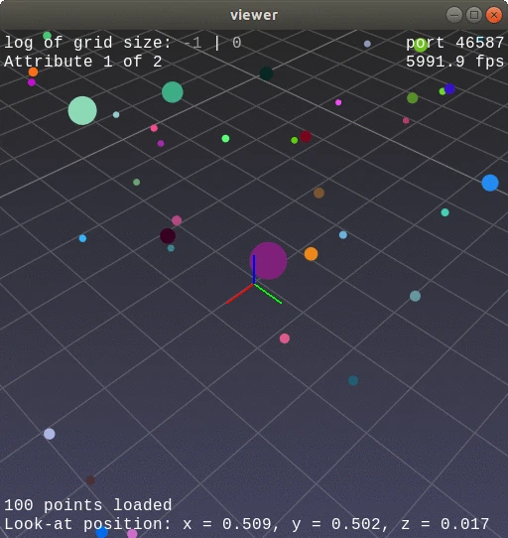Select the dark teal point in lower right
Image resolution: width=508 pixels, height=538 pixels.
[353, 380]
